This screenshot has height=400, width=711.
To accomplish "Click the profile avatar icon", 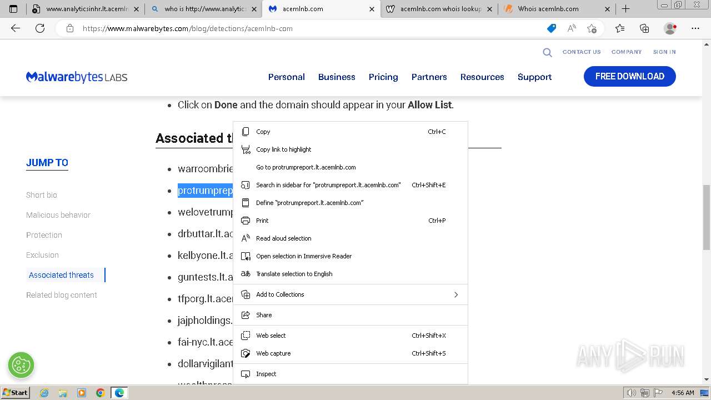I will pos(670,28).
